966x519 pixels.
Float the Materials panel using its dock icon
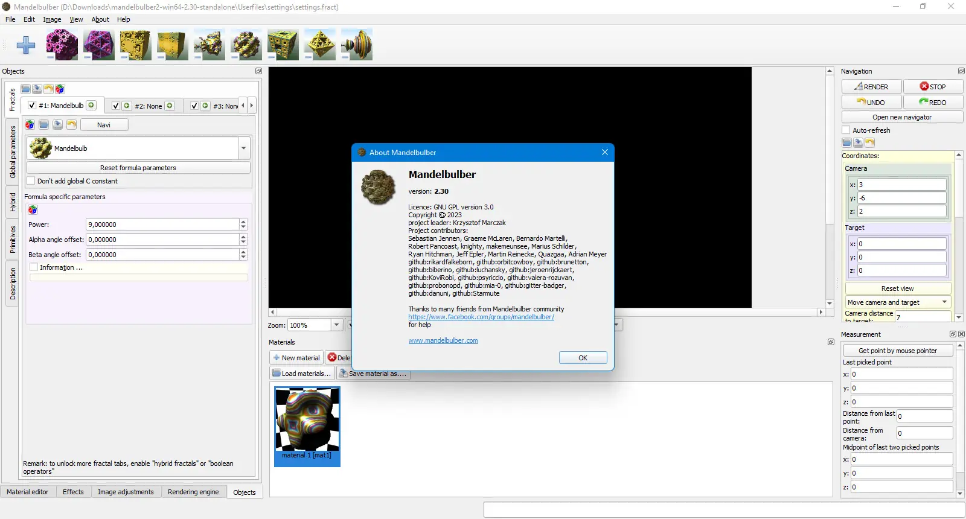831,342
